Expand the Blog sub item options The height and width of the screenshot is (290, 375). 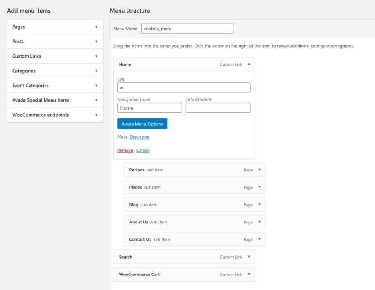coord(259,204)
